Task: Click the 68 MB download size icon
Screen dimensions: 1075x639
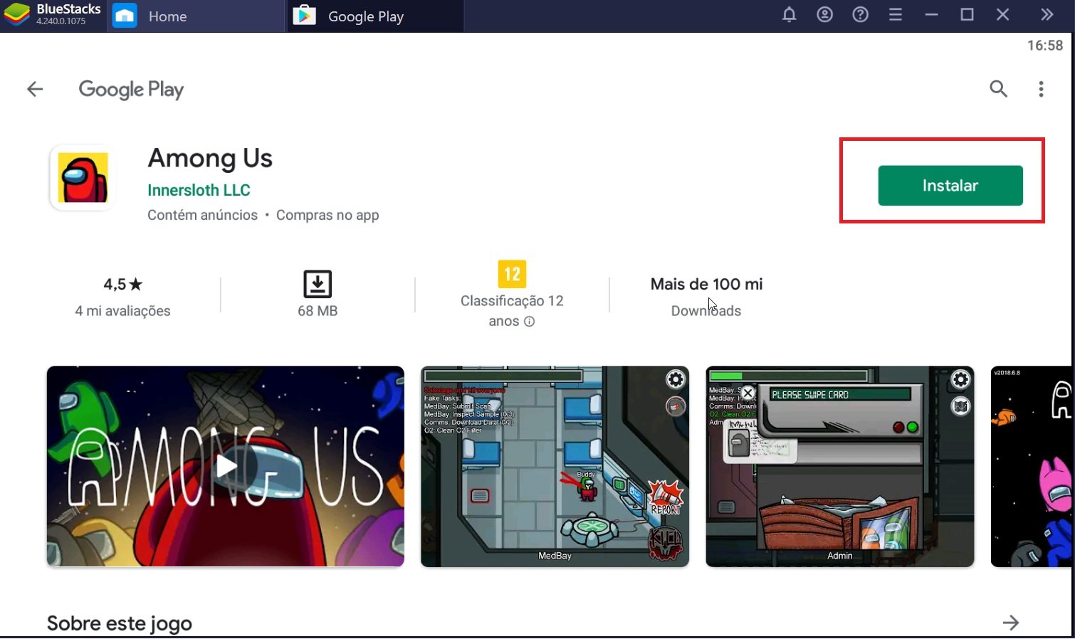Action: [318, 284]
